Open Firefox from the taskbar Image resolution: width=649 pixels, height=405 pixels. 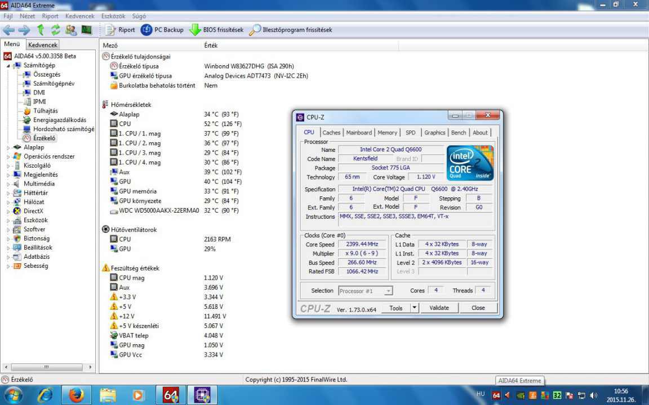[x=76, y=395]
